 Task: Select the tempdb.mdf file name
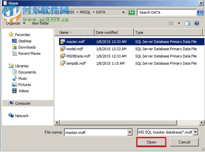tap(76, 63)
